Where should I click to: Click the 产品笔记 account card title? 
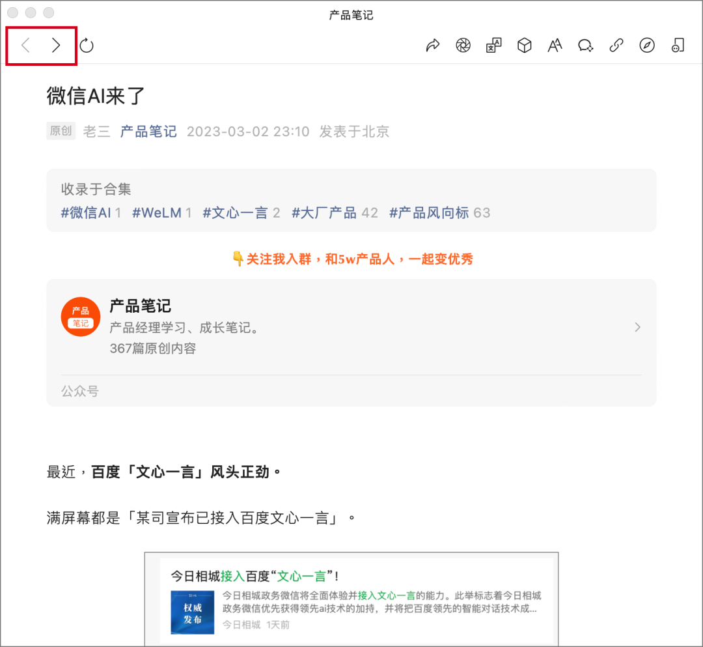pyautogui.click(x=141, y=306)
